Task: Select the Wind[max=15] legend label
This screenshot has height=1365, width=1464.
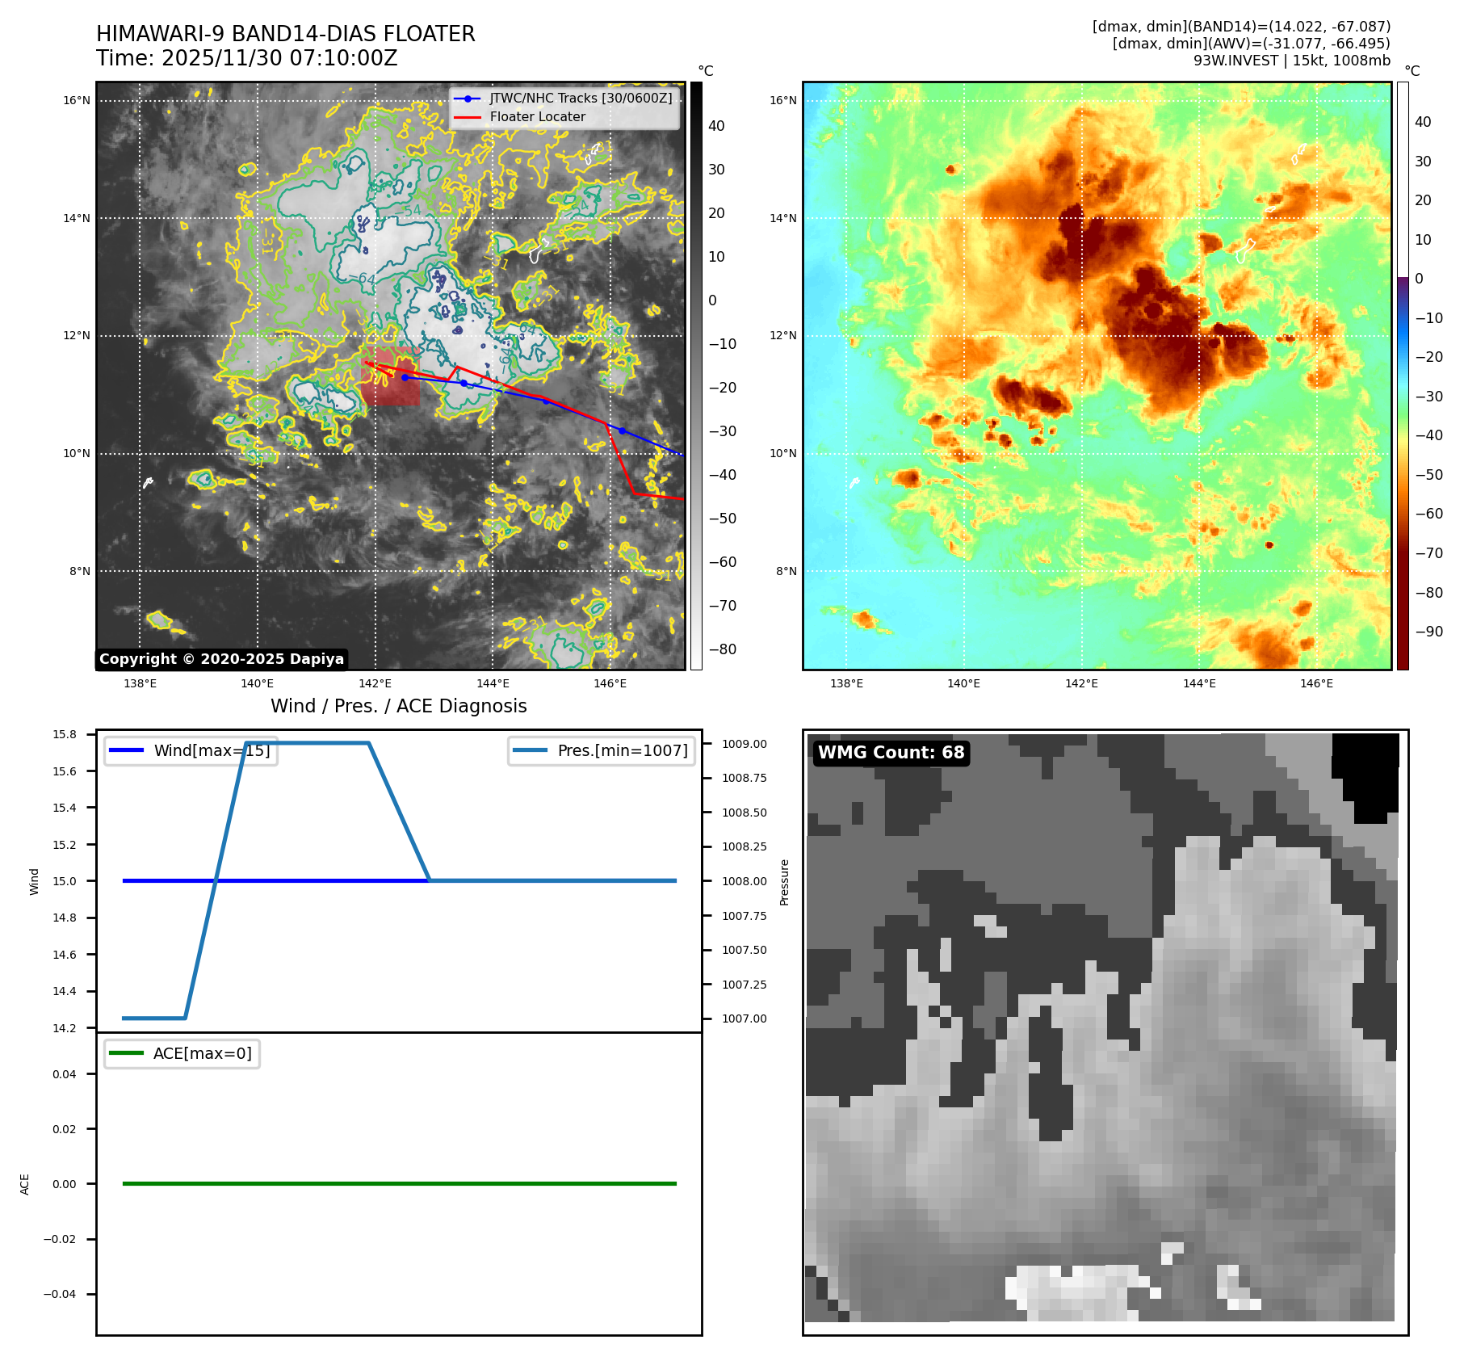Action: [x=212, y=750]
